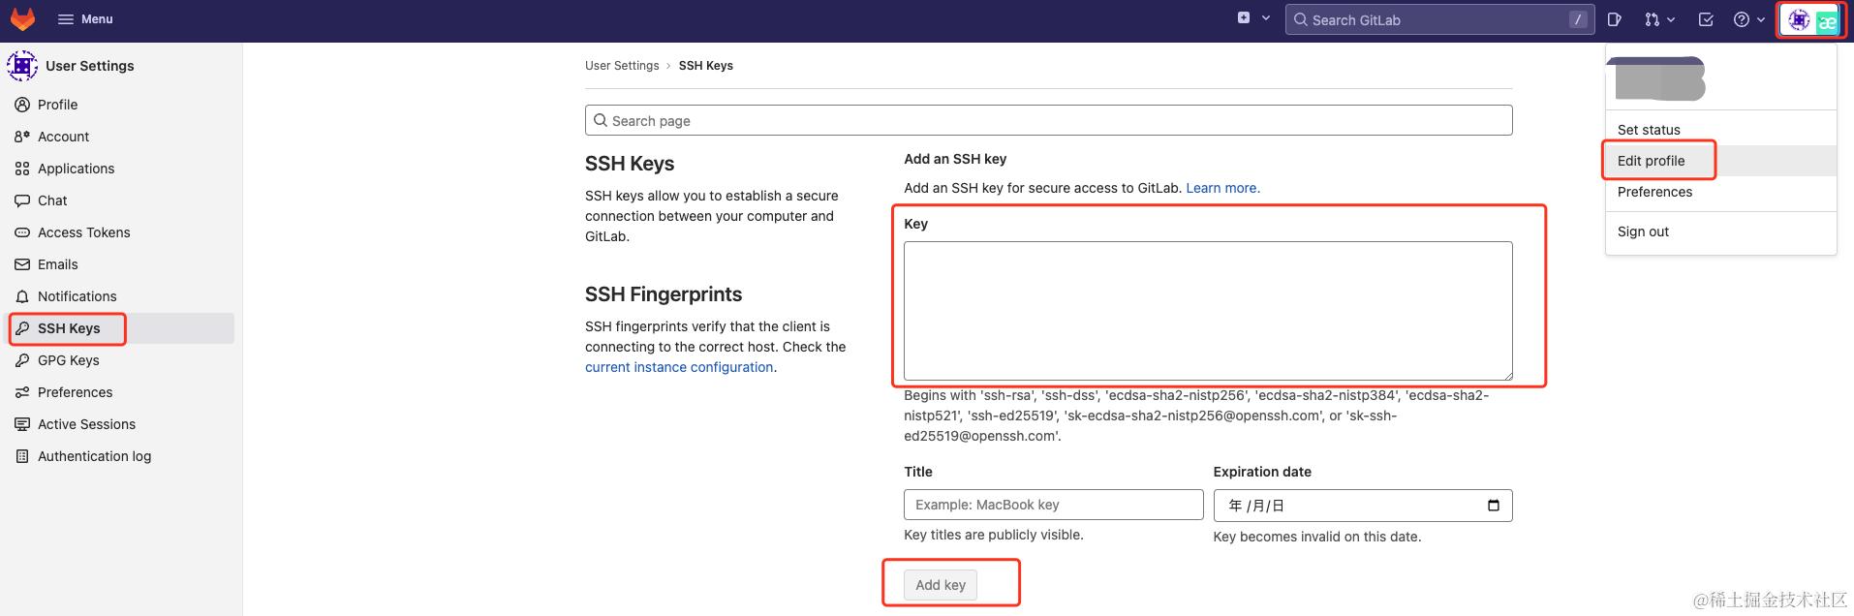Expand the merge requests dropdown chevron
The height and width of the screenshot is (616, 1854).
pyautogui.click(x=1672, y=19)
